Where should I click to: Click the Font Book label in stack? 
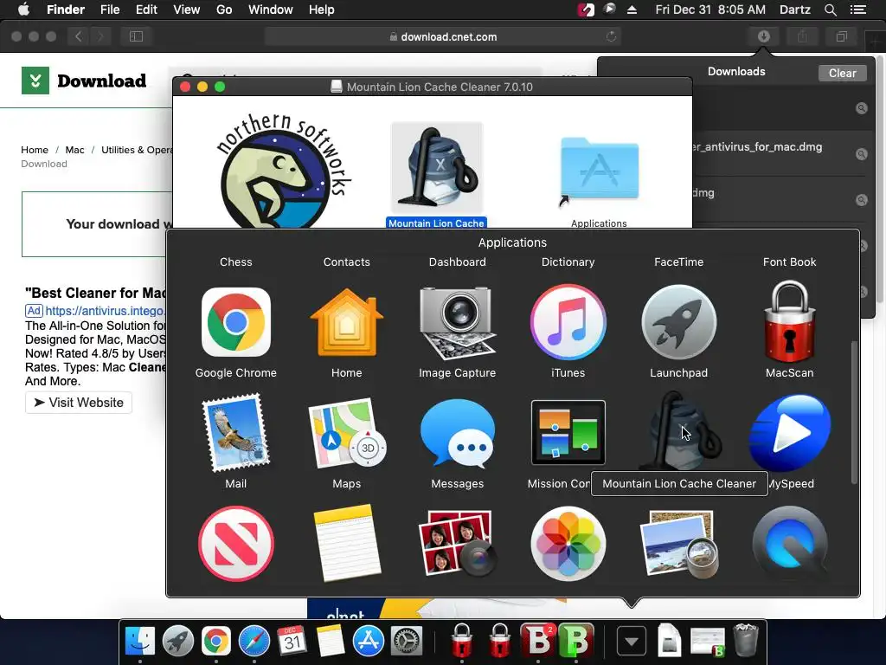pyautogui.click(x=789, y=261)
